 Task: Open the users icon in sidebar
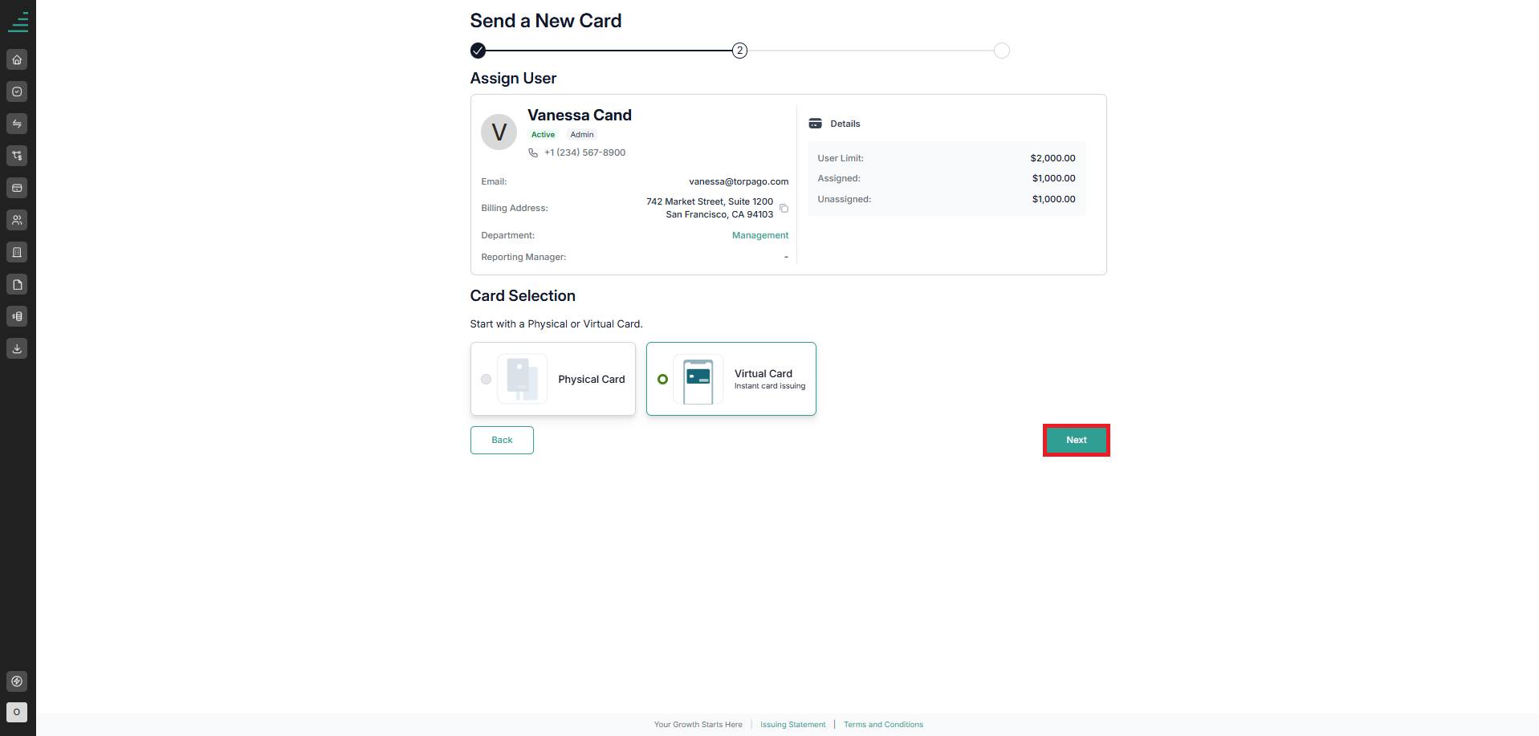[x=17, y=220]
